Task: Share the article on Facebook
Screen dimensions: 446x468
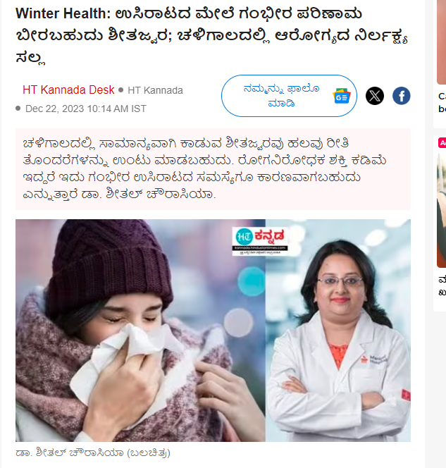Action: pos(401,96)
